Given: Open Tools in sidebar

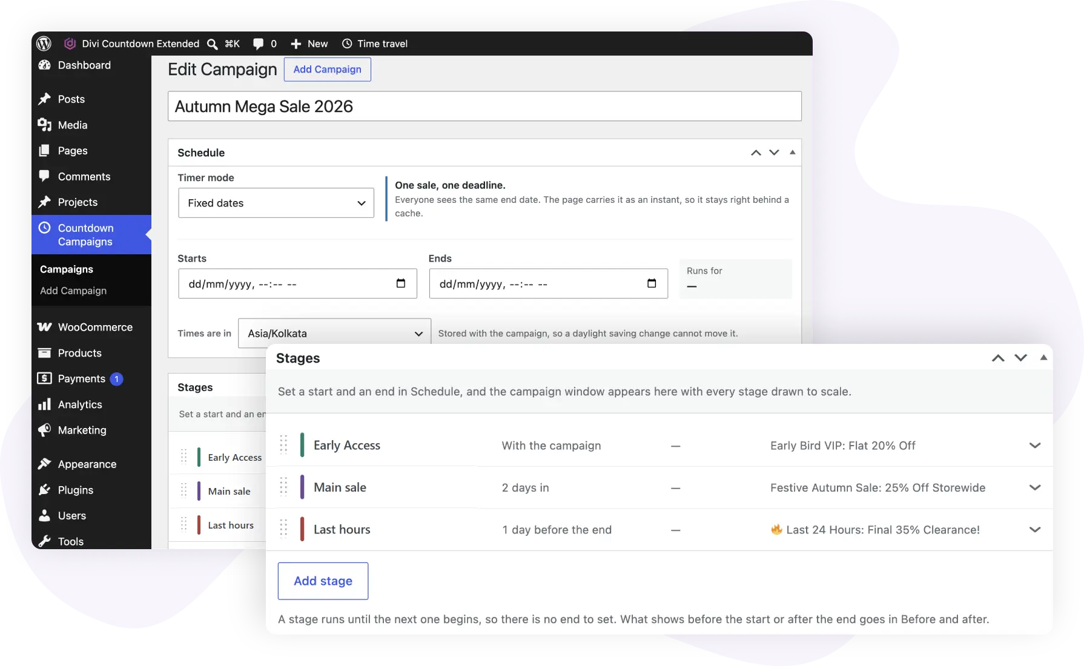Looking at the screenshot, I should (x=91, y=541).
